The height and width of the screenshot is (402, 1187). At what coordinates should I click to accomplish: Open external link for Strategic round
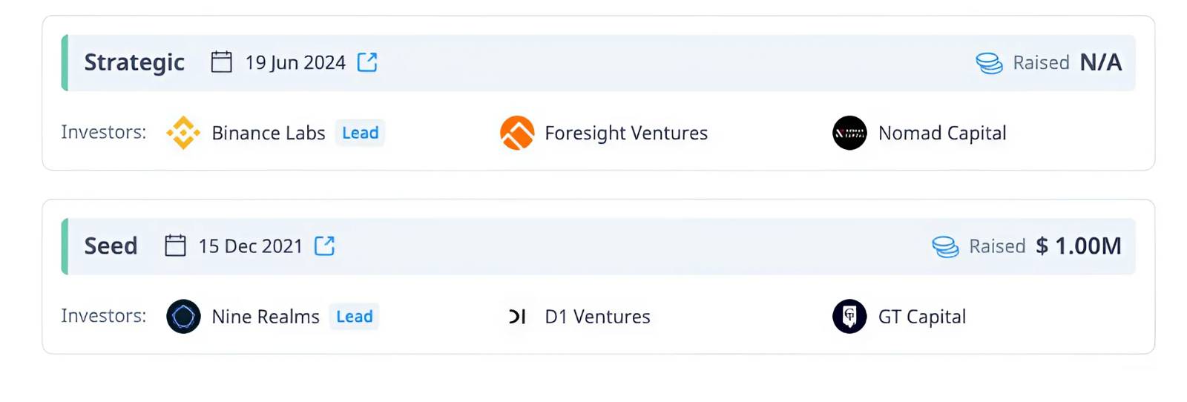point(367,62)
